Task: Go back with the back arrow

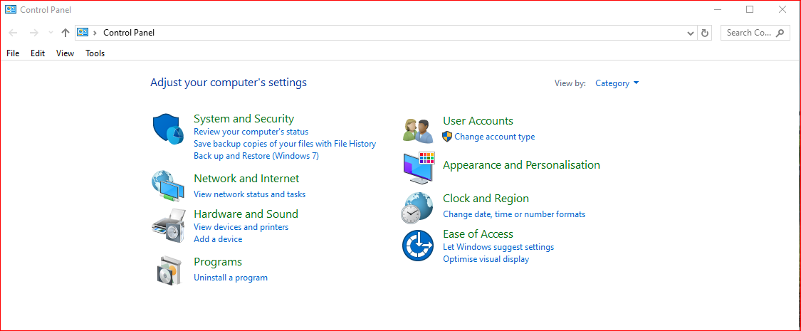Action: [x=14, y=33]
